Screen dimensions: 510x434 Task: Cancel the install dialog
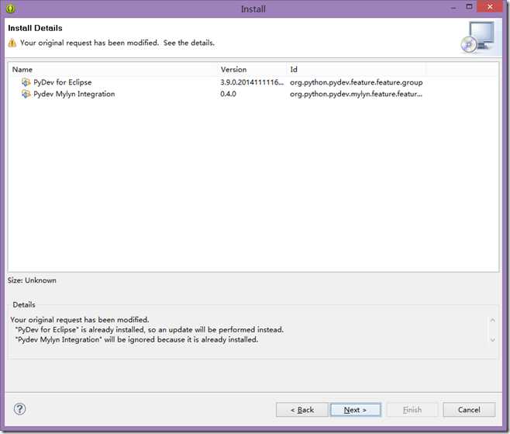[469, 410]
